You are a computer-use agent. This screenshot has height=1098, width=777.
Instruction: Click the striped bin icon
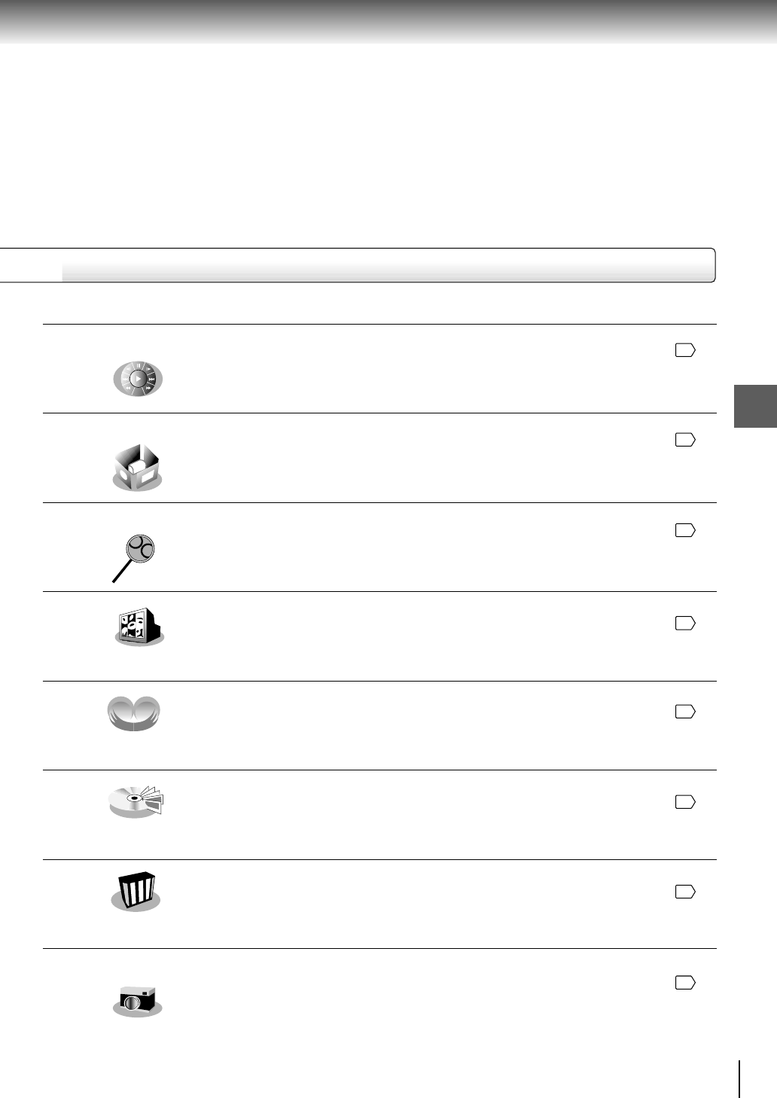click(x=136, y=892)
